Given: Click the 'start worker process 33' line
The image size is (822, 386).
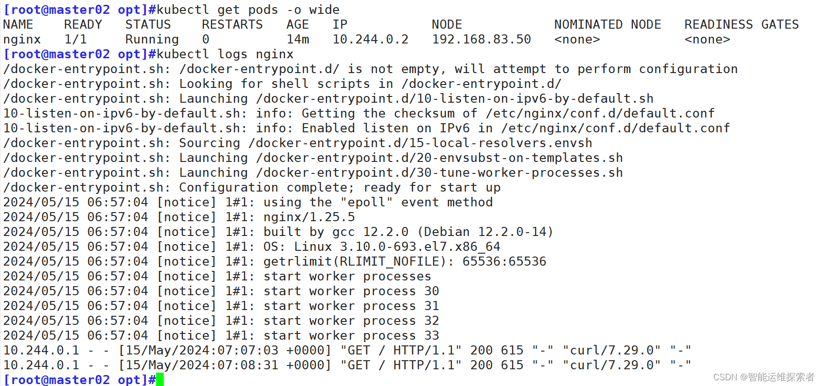Looking at the screenshot, I should pos(221,335).
